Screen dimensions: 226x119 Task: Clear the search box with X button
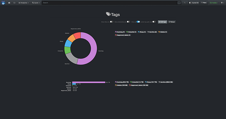click(x=179, y=3)
